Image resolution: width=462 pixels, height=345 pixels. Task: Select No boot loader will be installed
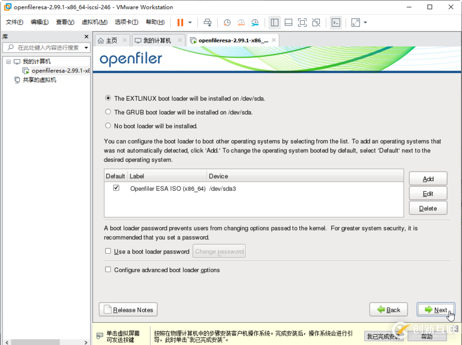coord(108,126)
